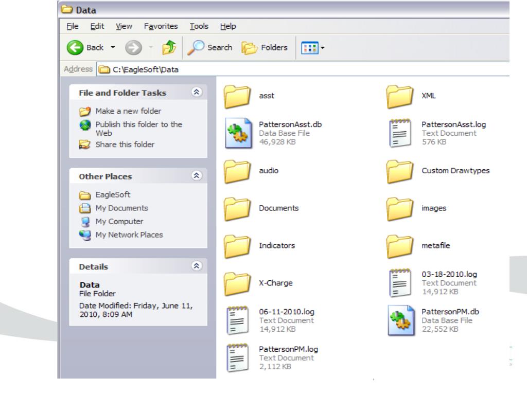This screenshot has height=395, width=527.
Task: Select the PattersonAsst.db database file icon
Action: click(238, 133)
